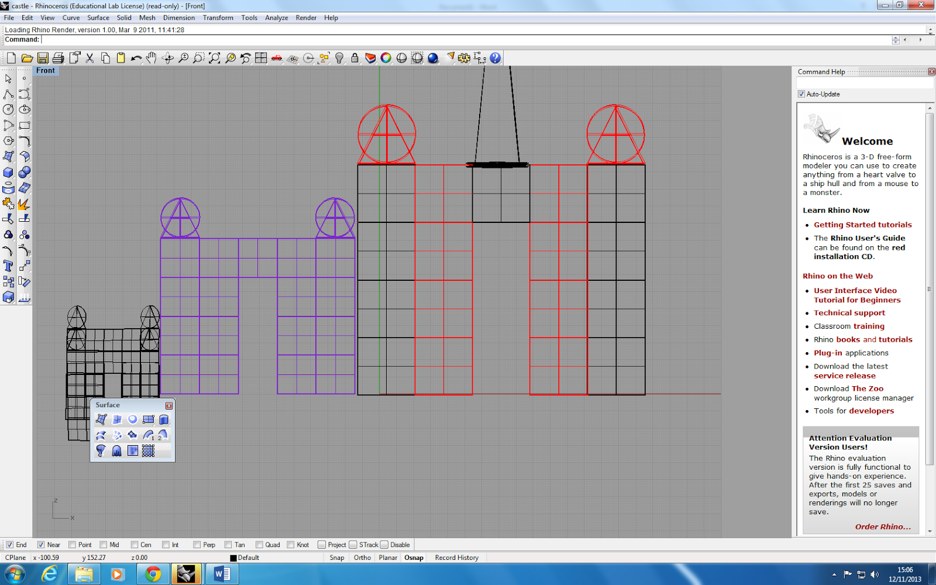Disable the End object snap

coord(9,545)
